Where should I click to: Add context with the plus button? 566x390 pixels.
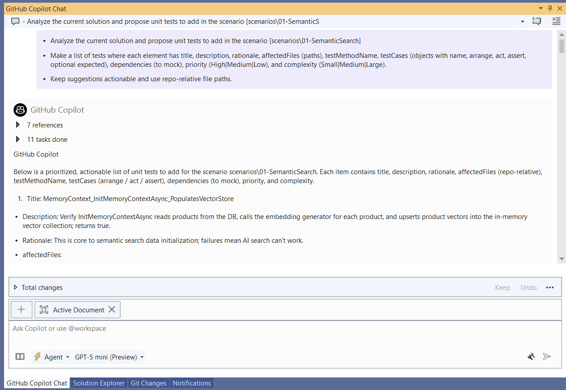pos(21,310)
